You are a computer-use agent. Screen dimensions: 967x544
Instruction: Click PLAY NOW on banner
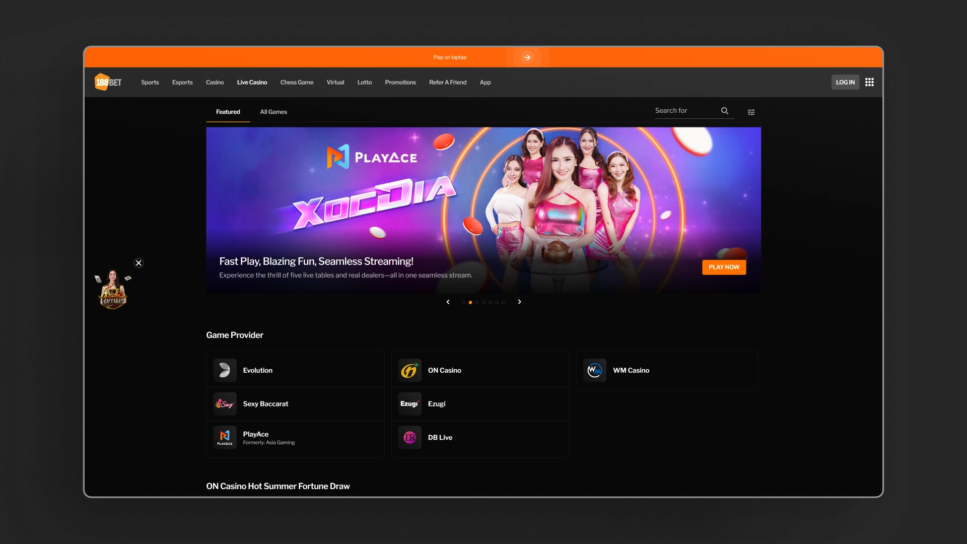pos(724,267)
